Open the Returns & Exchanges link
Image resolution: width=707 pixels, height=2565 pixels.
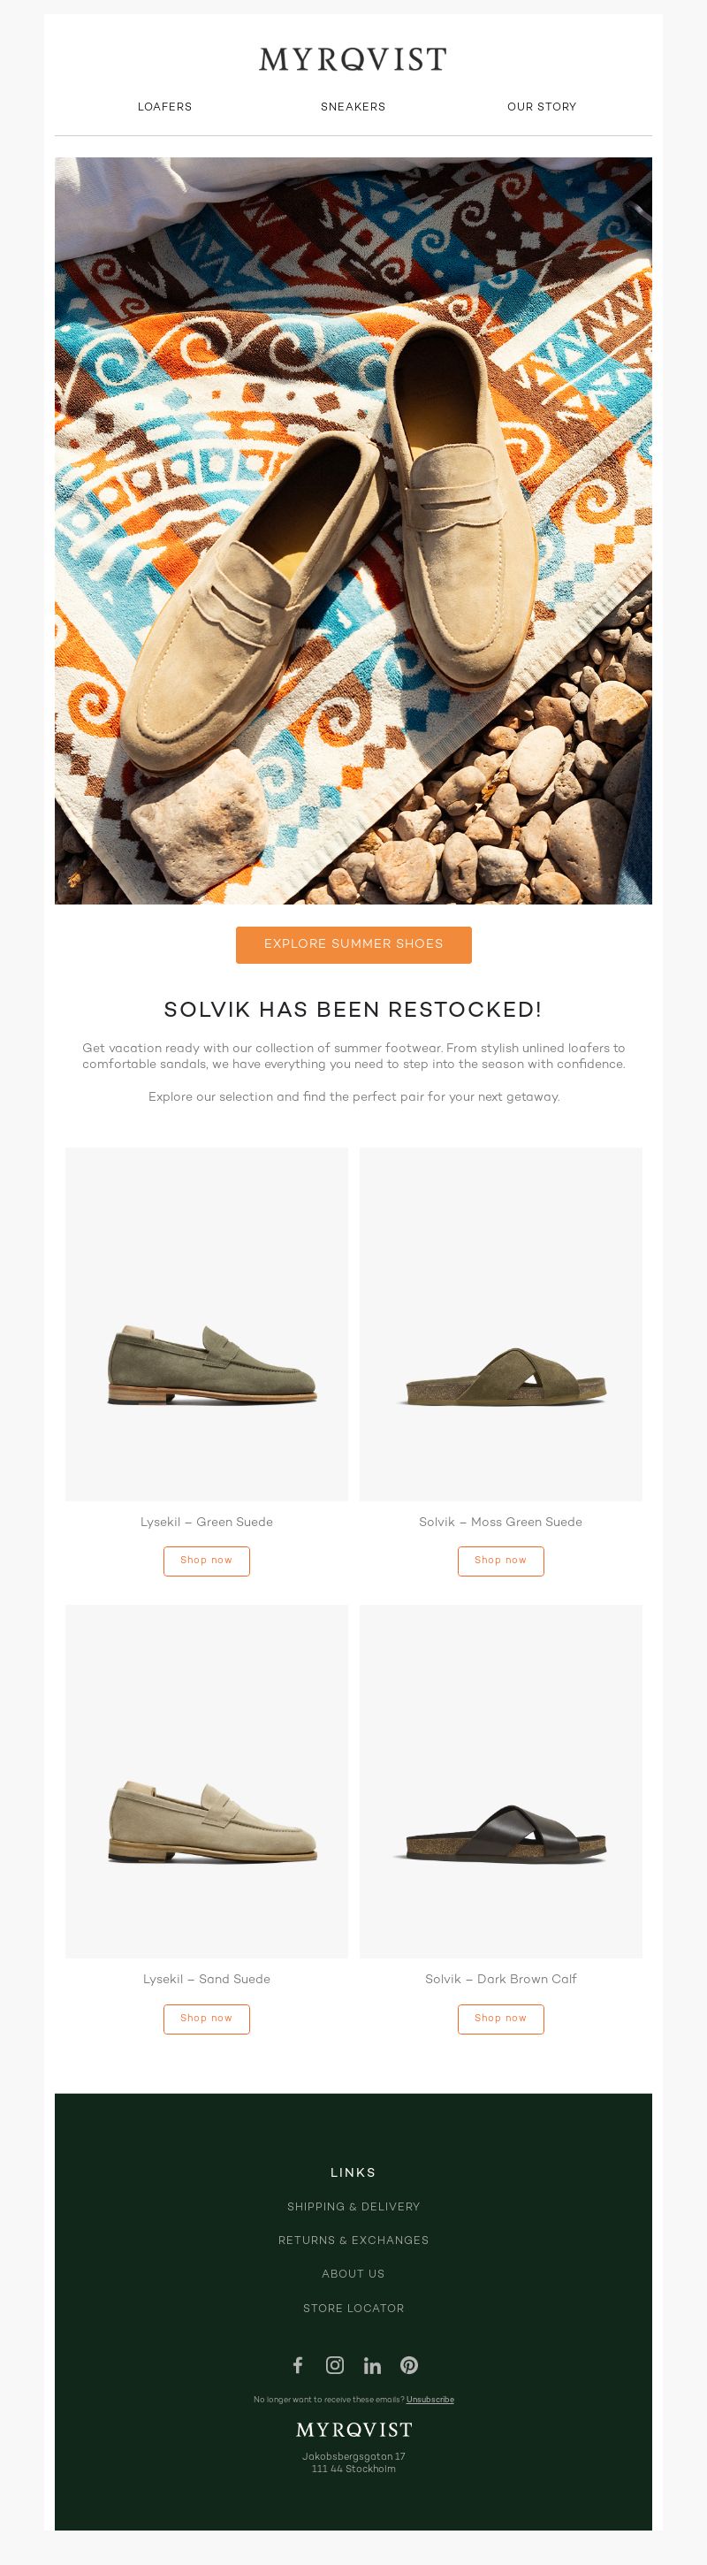click(353, 2241)
